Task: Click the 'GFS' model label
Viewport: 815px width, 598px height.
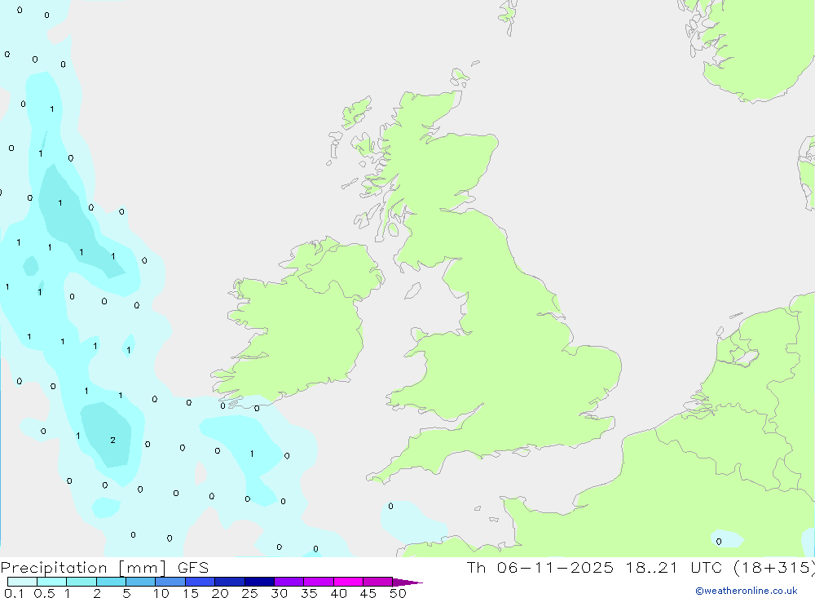Action: pos(193,567)
